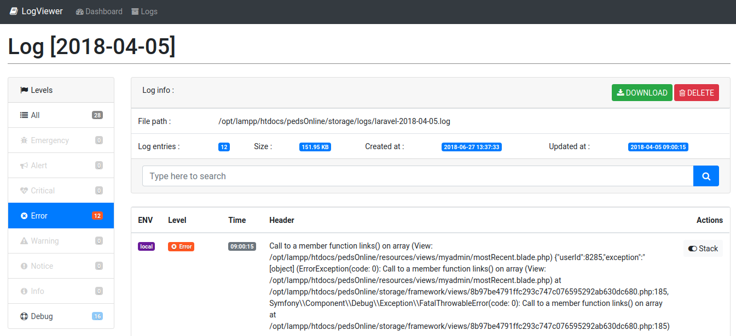Filter by Warning level
This screenshot has height=336, width=736.
tap(61, 241)
